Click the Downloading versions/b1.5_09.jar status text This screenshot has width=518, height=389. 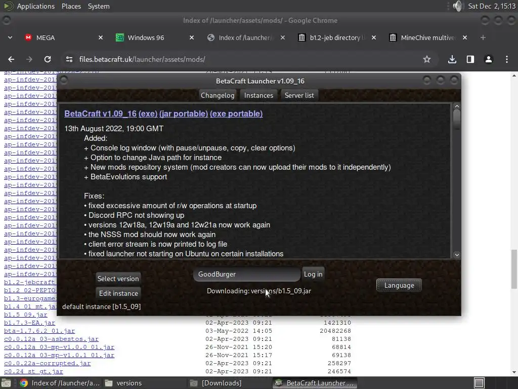[x=258, y=291]
